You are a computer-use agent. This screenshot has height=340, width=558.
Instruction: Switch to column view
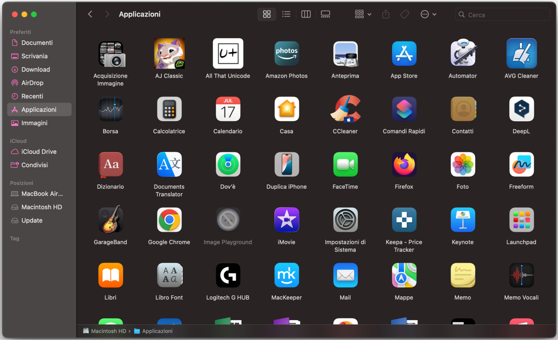[x=306, y=14]
